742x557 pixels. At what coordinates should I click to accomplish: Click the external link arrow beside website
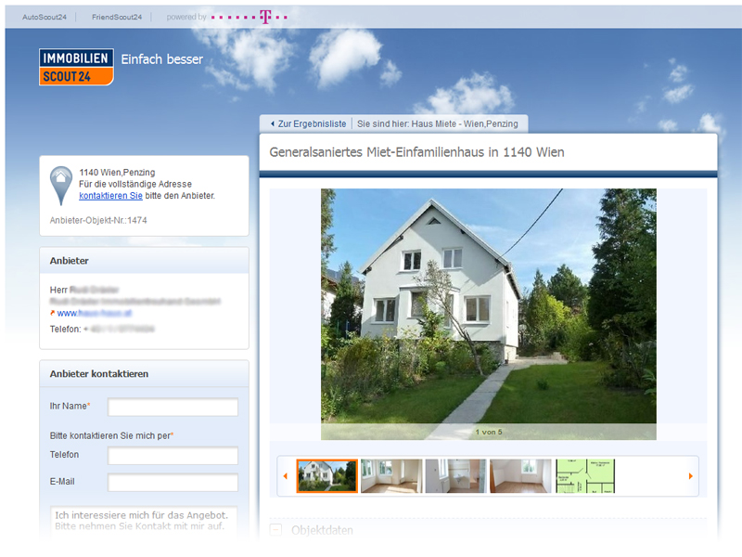(x=53, y=313)
